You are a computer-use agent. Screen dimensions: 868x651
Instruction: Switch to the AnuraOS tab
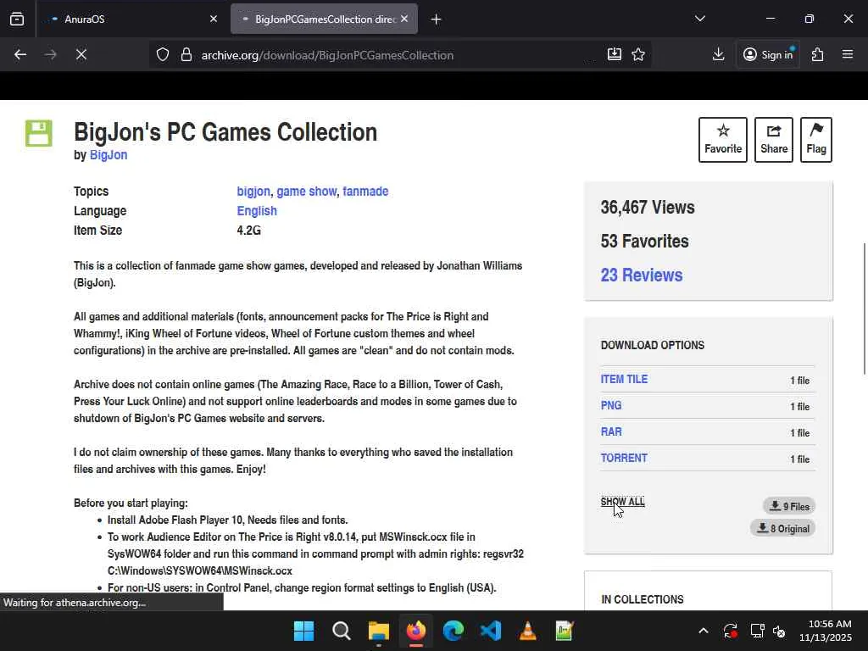tap(132, 19)
